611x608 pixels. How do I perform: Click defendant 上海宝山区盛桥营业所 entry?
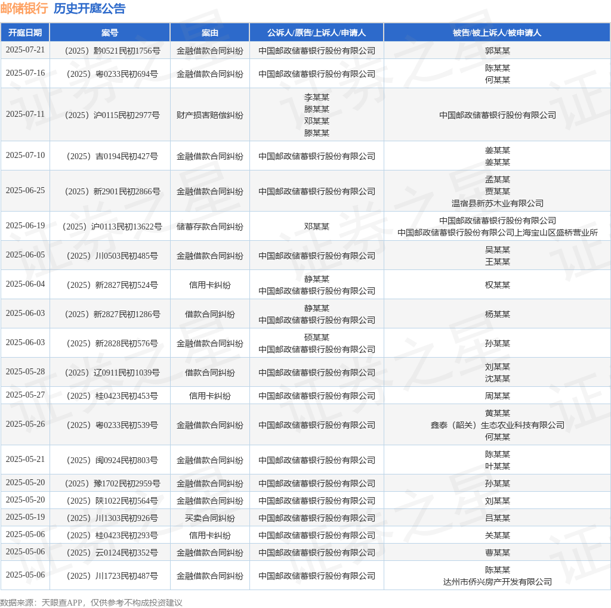(x=497, y=232)
